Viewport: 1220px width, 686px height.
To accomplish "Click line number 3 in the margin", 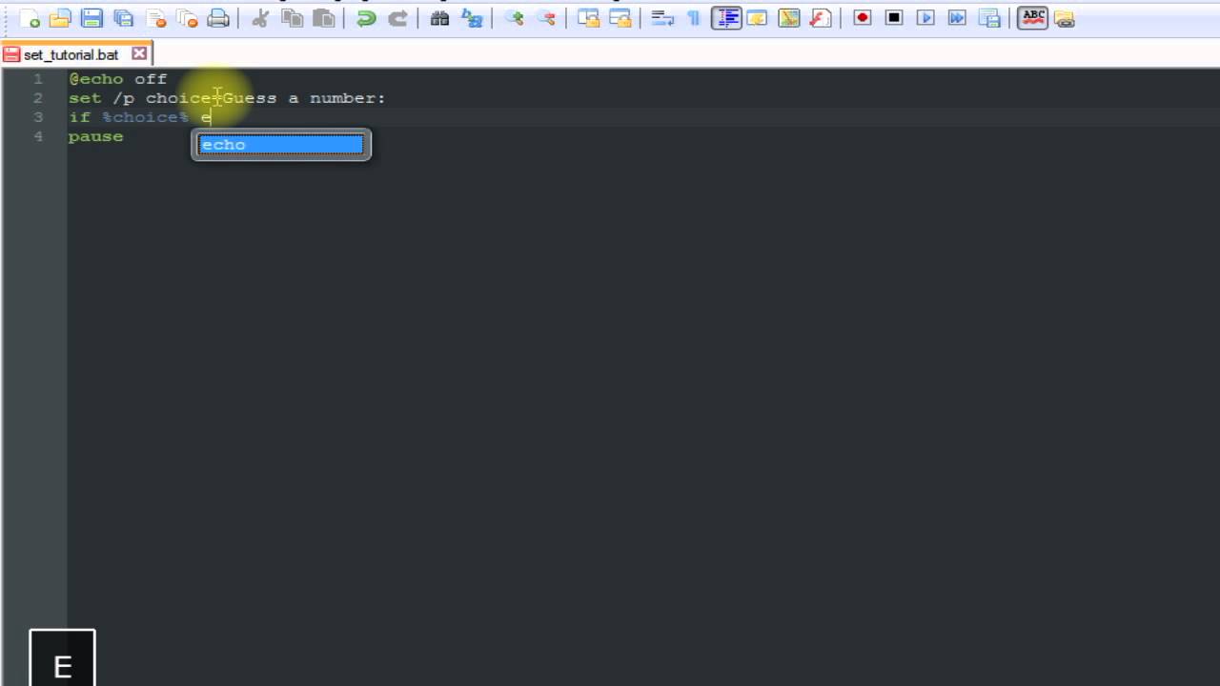I will point(38,117).
